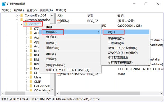Open the 文件(F) menu

click(x=6, y=10)
